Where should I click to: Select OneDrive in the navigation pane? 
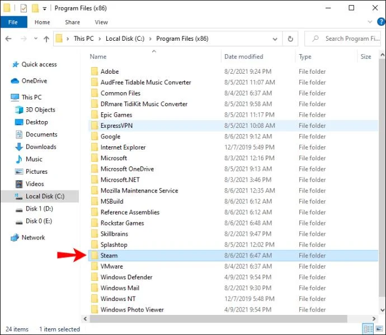34,81
